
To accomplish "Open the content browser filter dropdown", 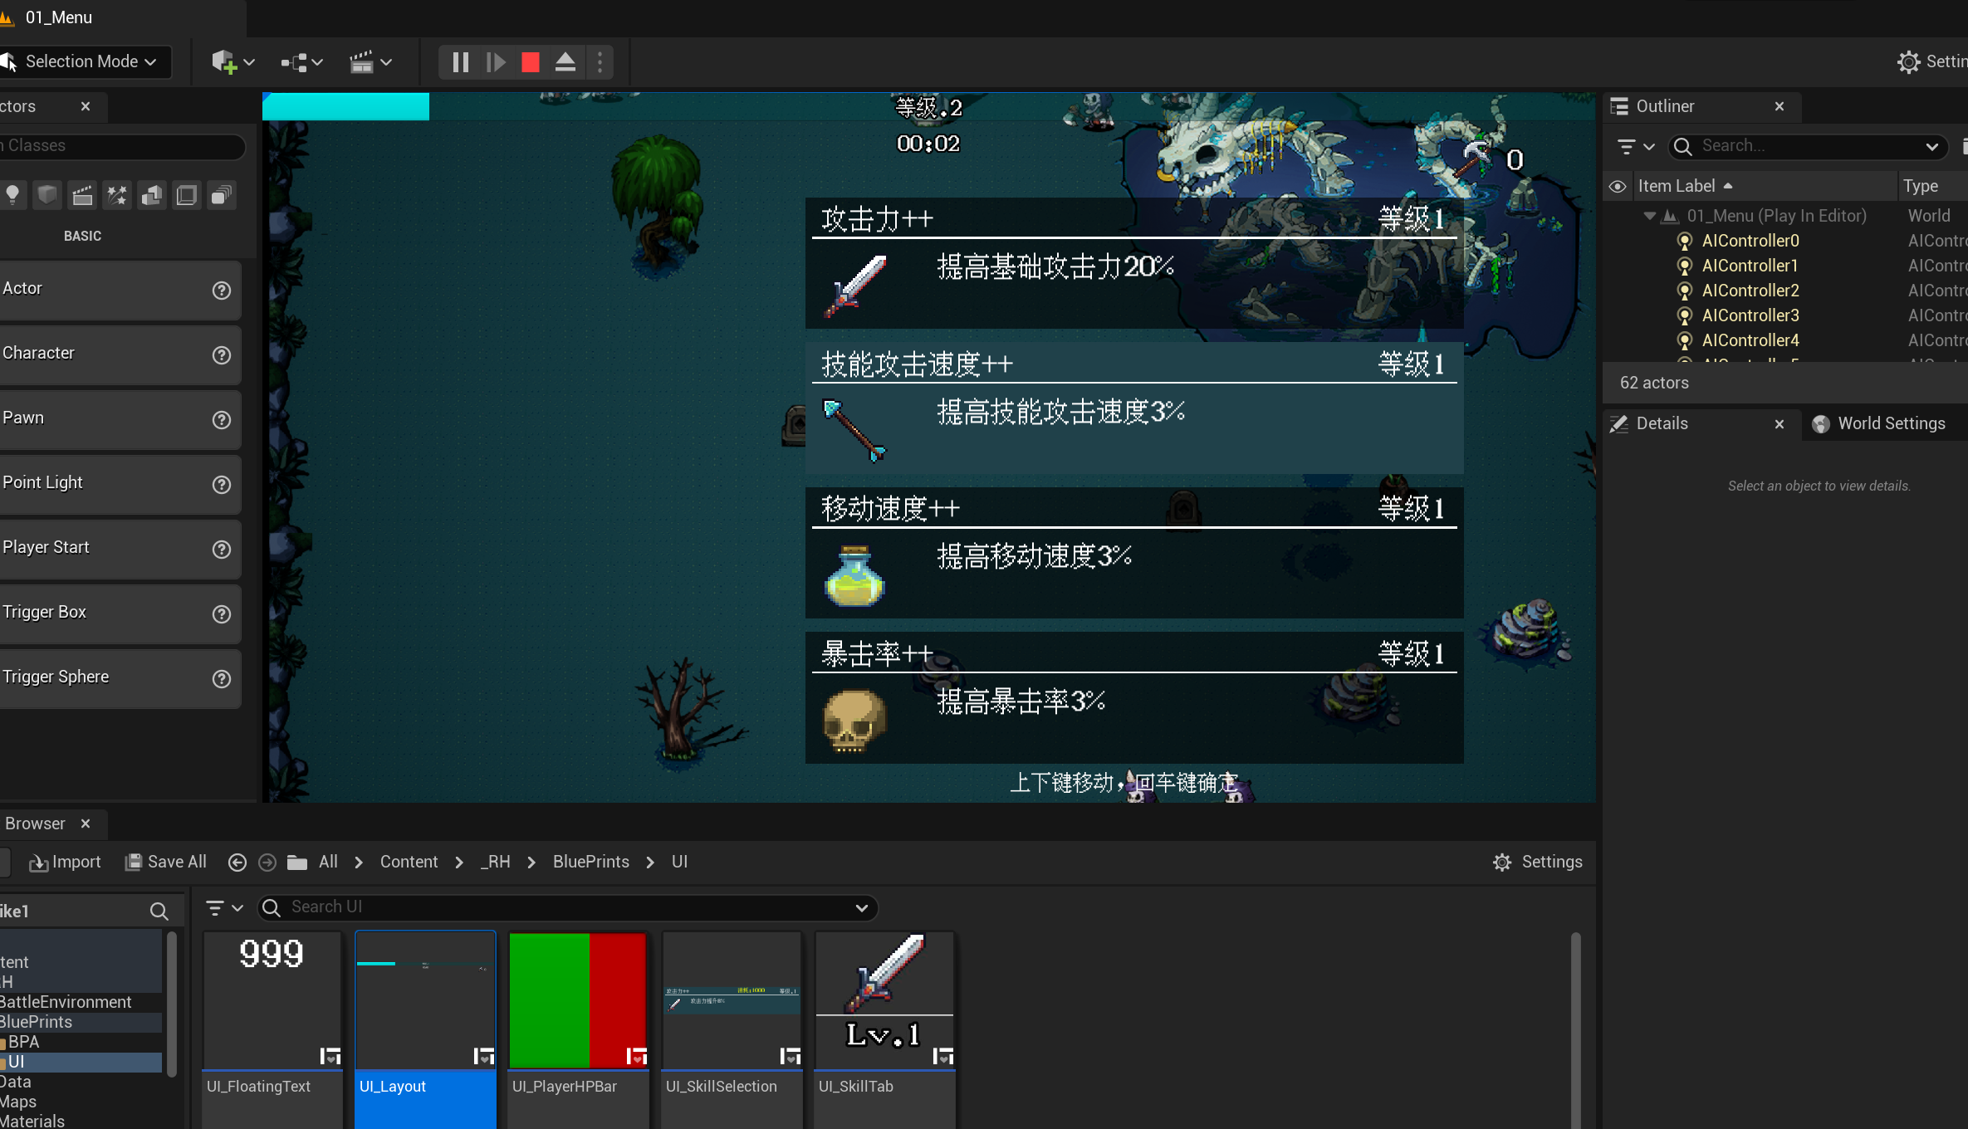I will pyautogui.click(x=223, y=908).
